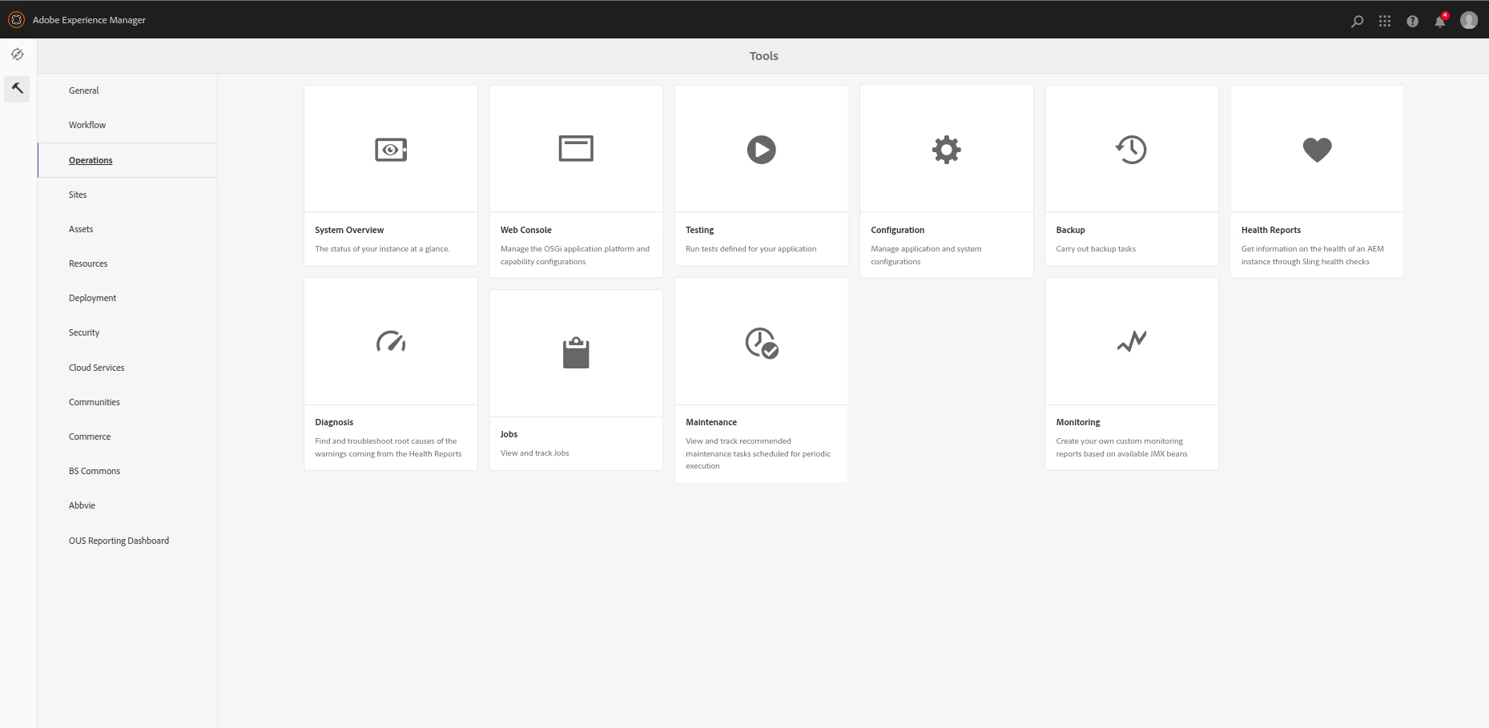Open the Testing title link

(x=700, y=230)
